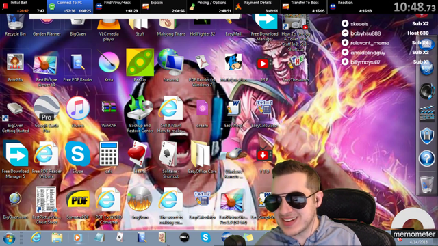
Task: Open the Network desktop icon
Action: 171,66
